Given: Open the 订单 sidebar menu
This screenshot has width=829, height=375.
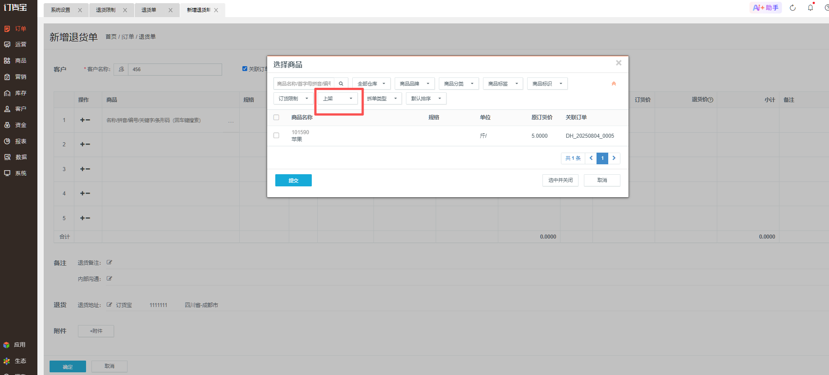Looking at the screenshot, I should tap(15, 29).
